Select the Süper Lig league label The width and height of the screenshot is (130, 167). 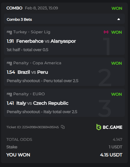(x=40, y=32)
